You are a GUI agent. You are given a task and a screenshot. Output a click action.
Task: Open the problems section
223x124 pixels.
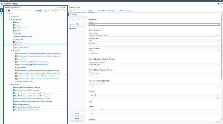(x=77, y=25)
